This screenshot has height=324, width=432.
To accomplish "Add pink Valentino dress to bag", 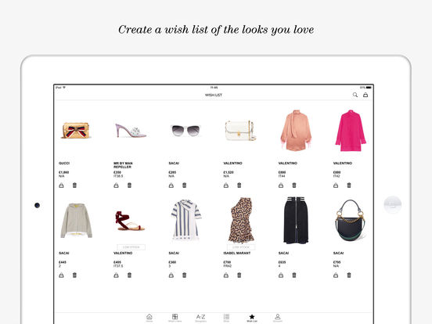I will tap(336, 185).
